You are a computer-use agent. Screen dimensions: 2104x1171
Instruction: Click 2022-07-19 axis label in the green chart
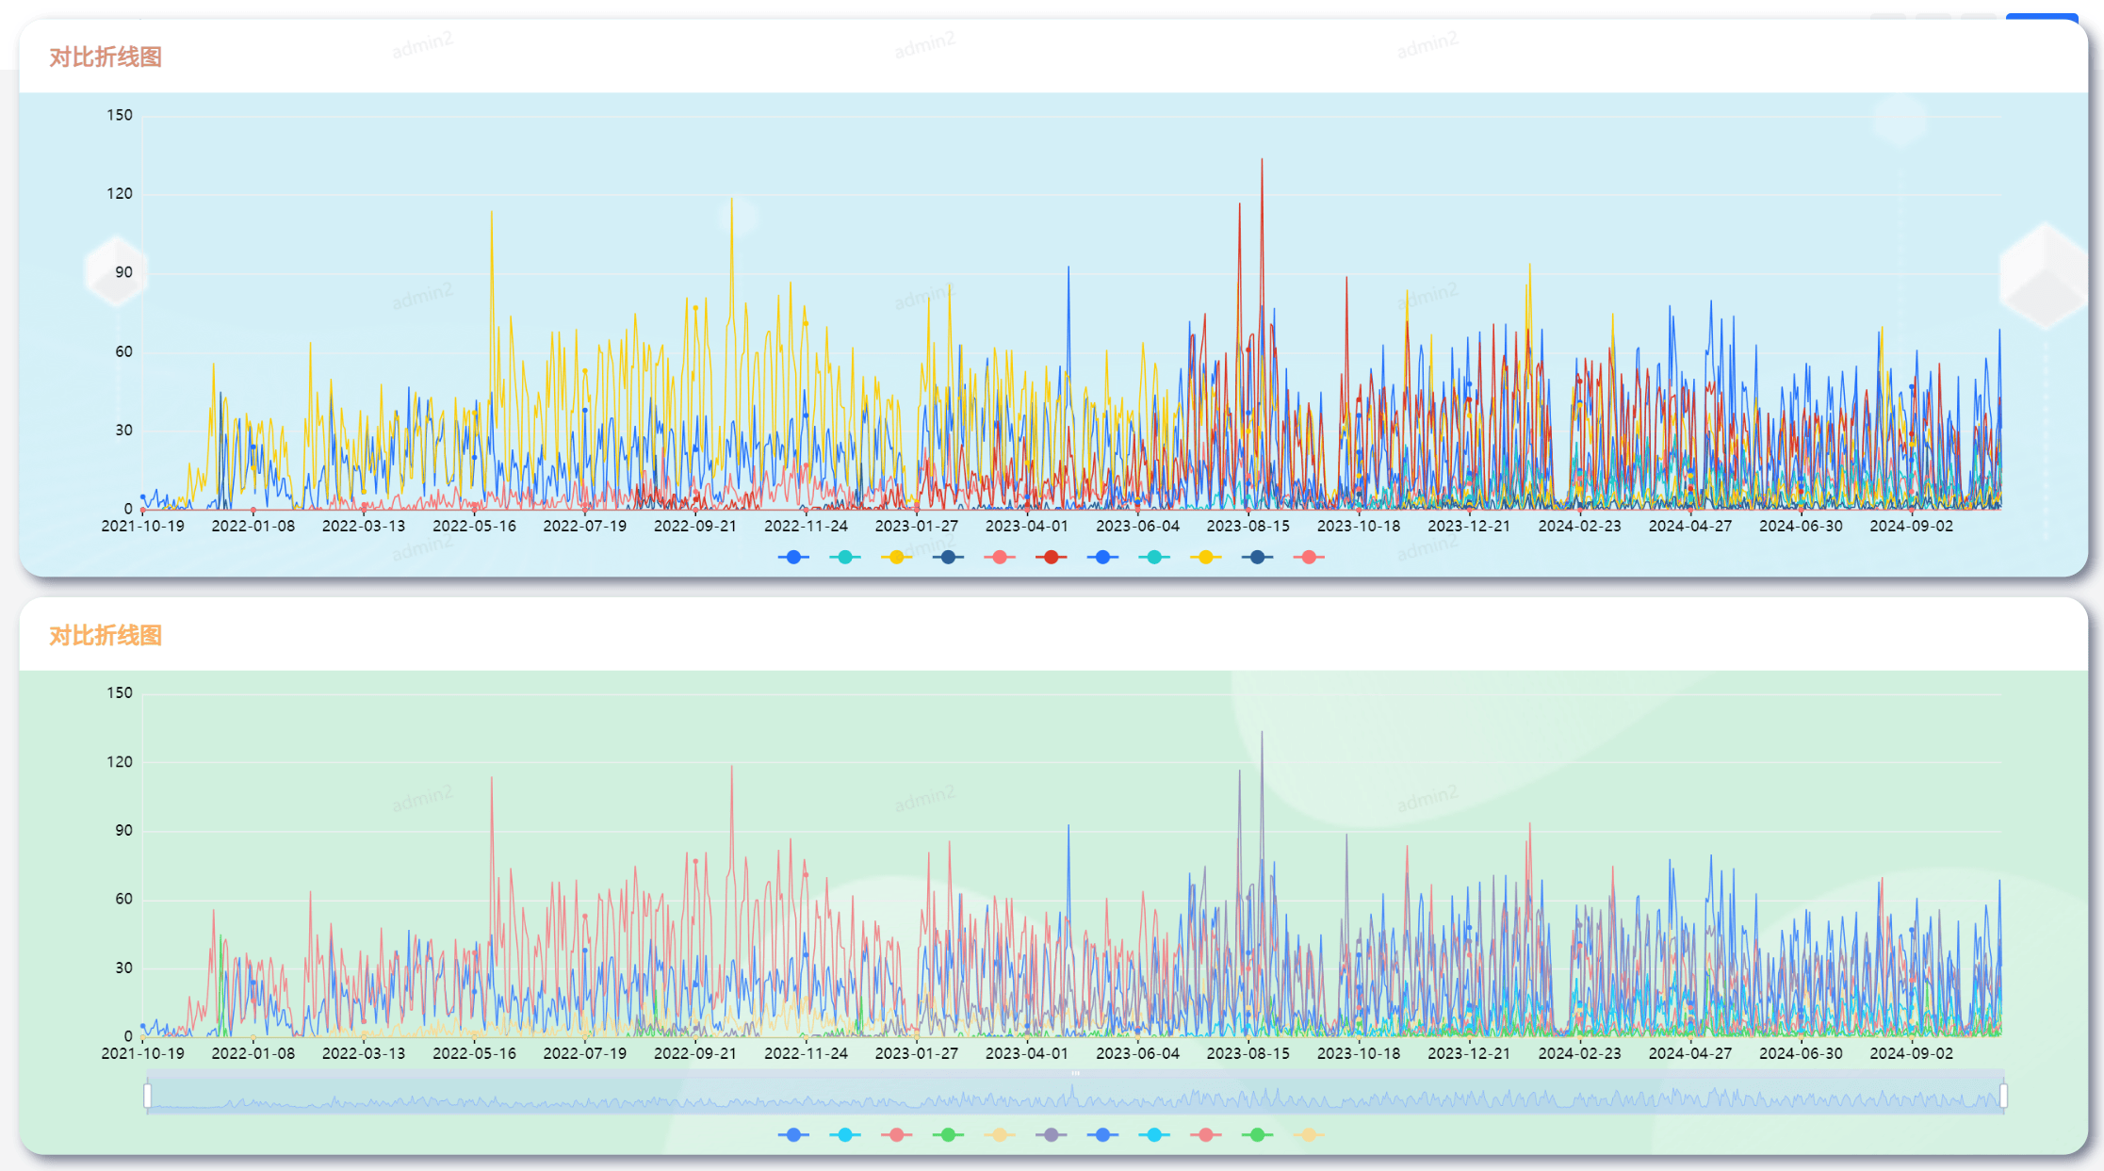(x=585, y=1053)
